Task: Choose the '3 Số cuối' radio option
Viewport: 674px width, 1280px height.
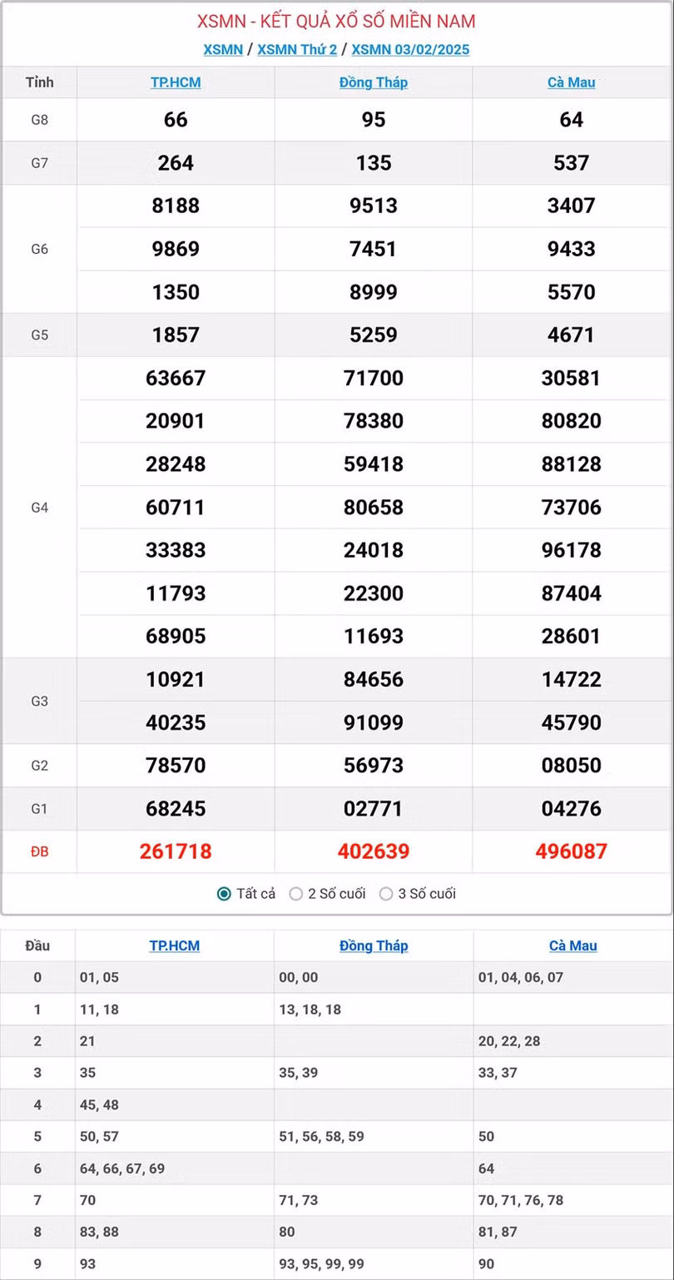Action: [386, 894]
